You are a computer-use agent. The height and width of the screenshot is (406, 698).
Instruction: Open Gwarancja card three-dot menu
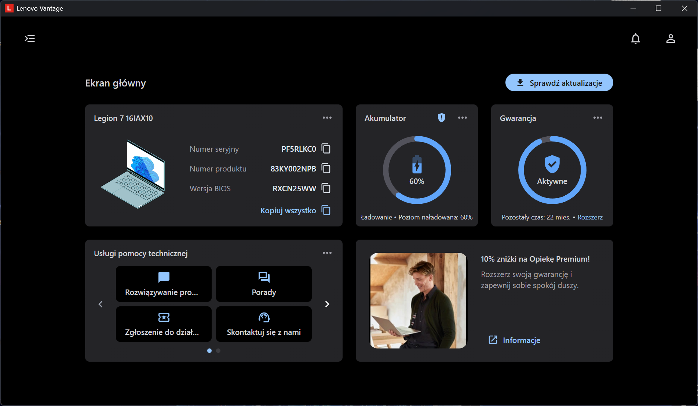(x=597, y=118)
